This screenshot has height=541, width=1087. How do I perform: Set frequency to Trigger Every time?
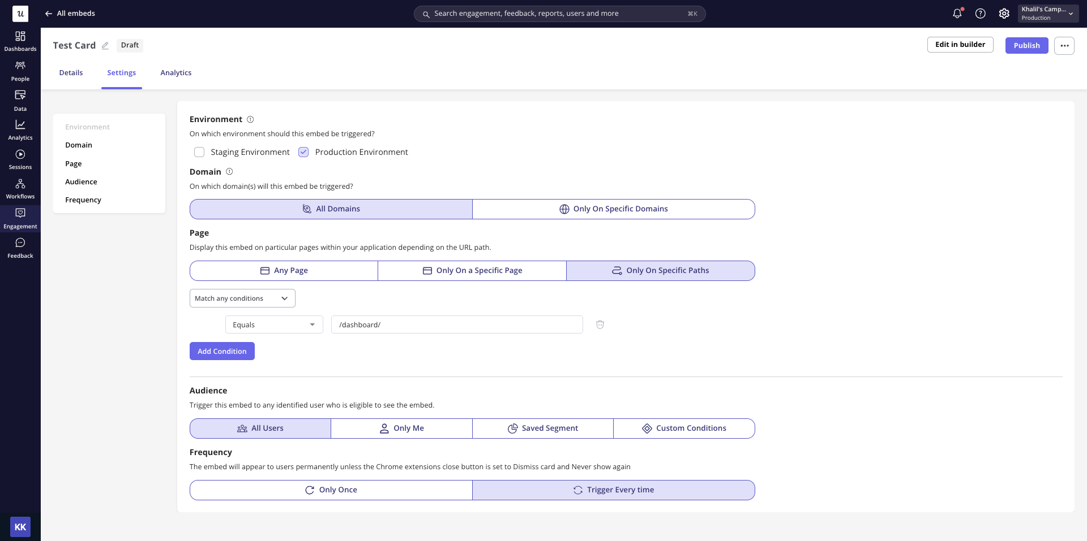614,490
